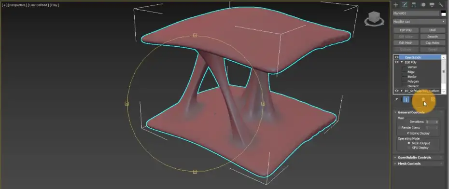The width and height of the screenshot is (449, 189).
Task: Select Border sub-object level
Action: 412,77
